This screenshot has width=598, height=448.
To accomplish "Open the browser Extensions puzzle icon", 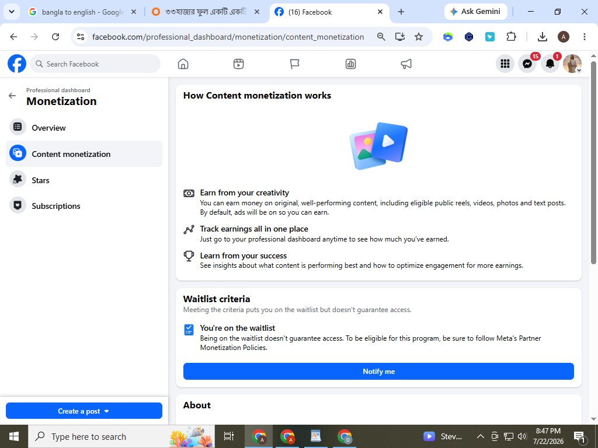I will coord(511,37).
